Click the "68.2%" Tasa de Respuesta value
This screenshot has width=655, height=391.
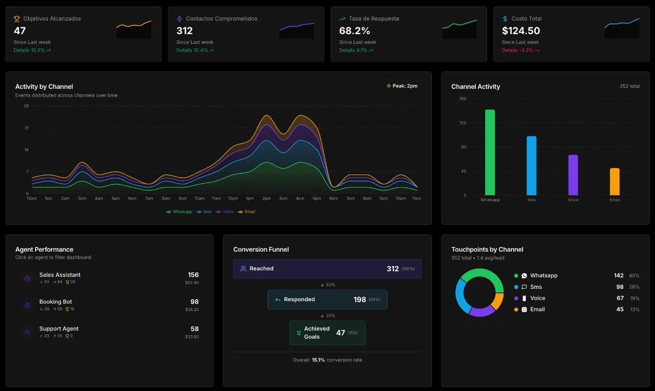tap(355, 31)
